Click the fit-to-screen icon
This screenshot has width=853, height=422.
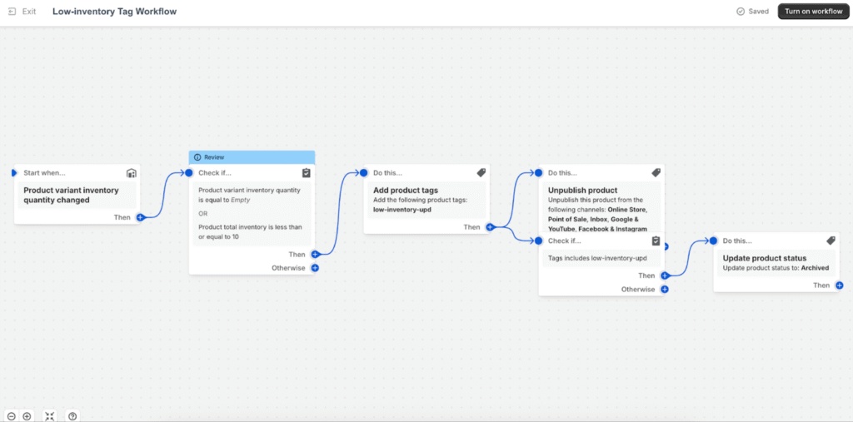pyautogui.click(x=49, y=416)
